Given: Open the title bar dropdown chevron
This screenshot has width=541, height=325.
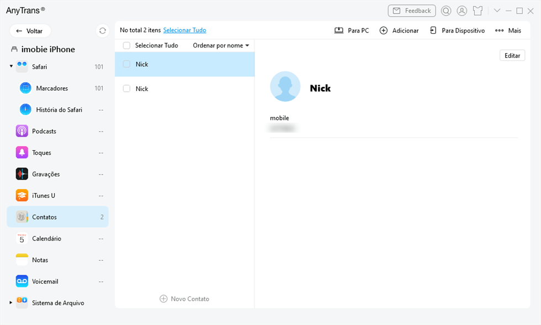Looking at the screenshot, I should [497, 11].
